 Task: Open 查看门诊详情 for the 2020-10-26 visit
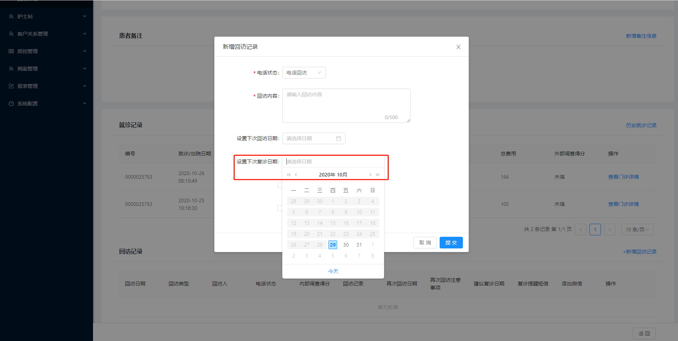click(x=623, y=177)
